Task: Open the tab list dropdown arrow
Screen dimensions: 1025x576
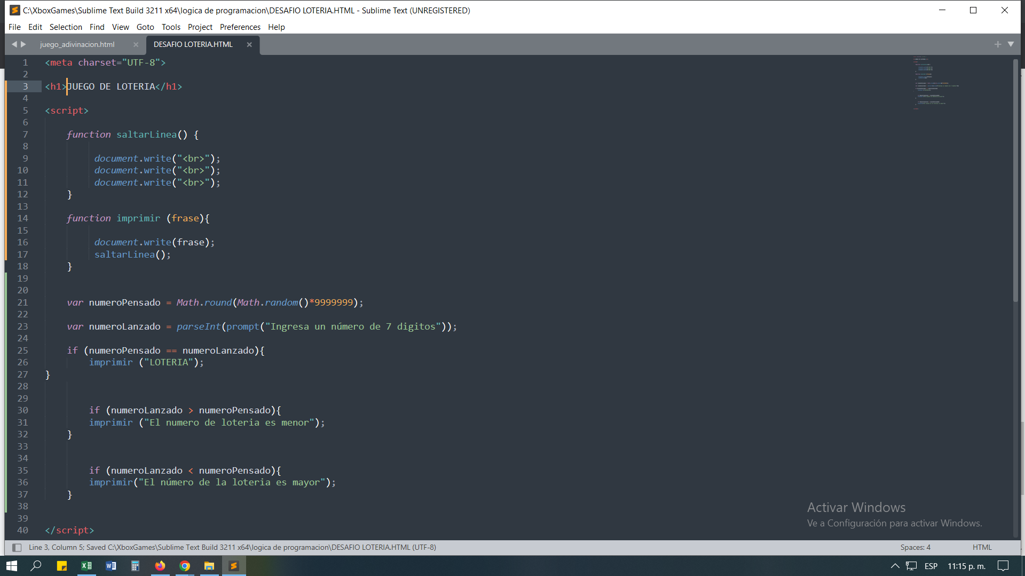Action: tap(1011, 44)
